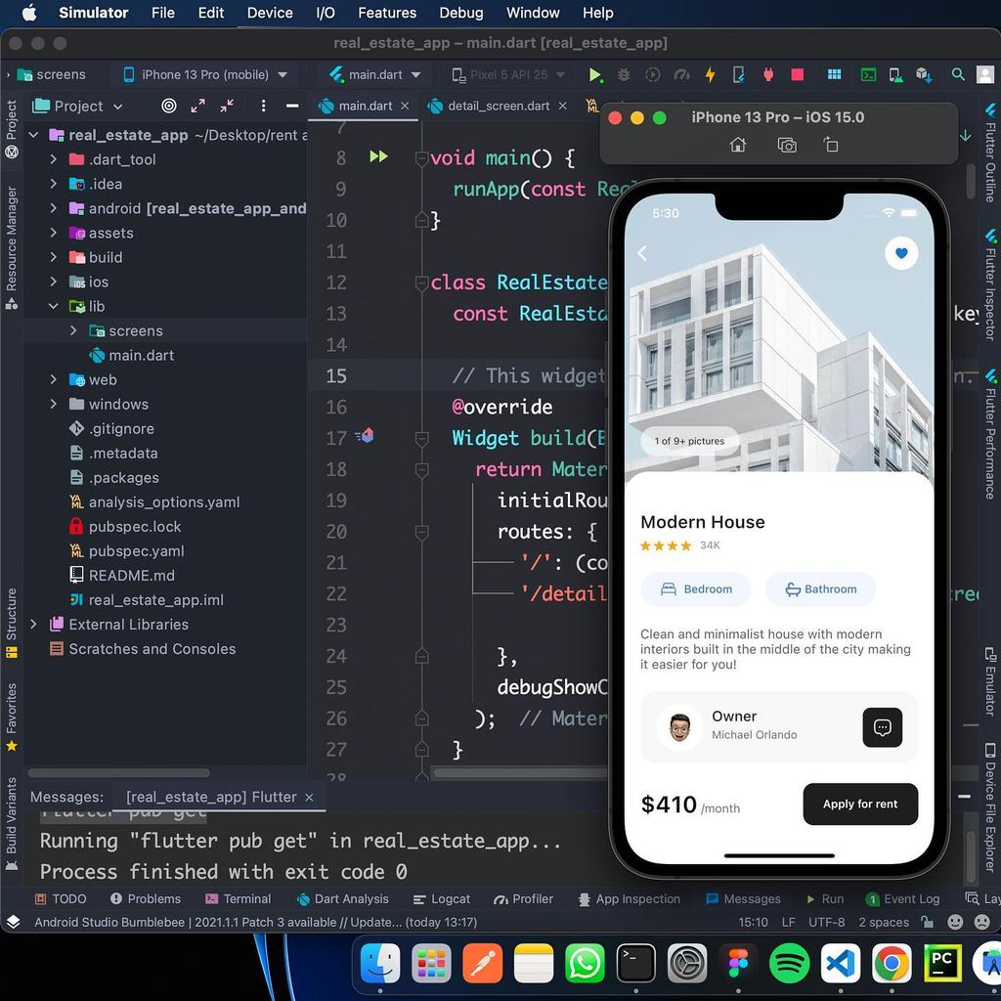Open iPhone 13 Pro device selector dropdown
The height and width of the screenshot is (1001, 1001).
tap(205, 74)
